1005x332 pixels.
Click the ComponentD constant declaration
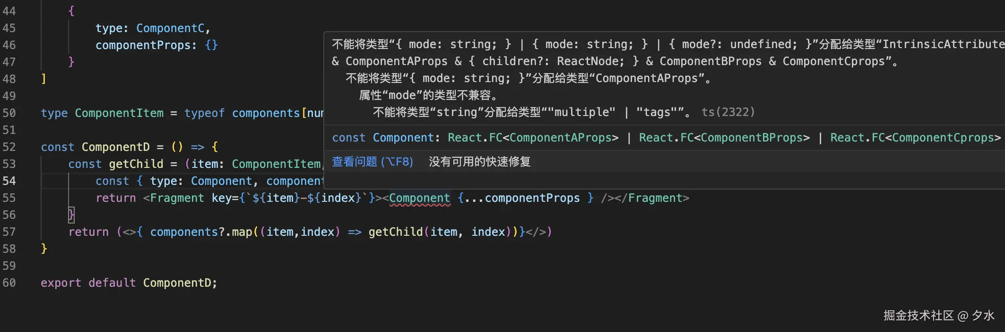click(115, 147)
